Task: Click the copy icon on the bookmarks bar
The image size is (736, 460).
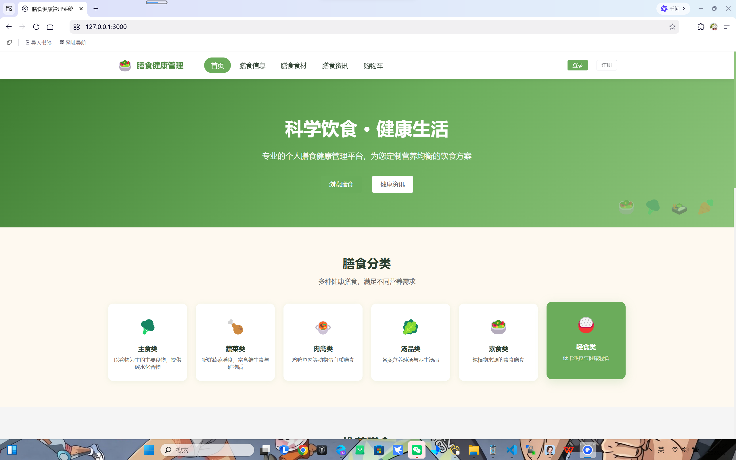Action: click(9, 42)
